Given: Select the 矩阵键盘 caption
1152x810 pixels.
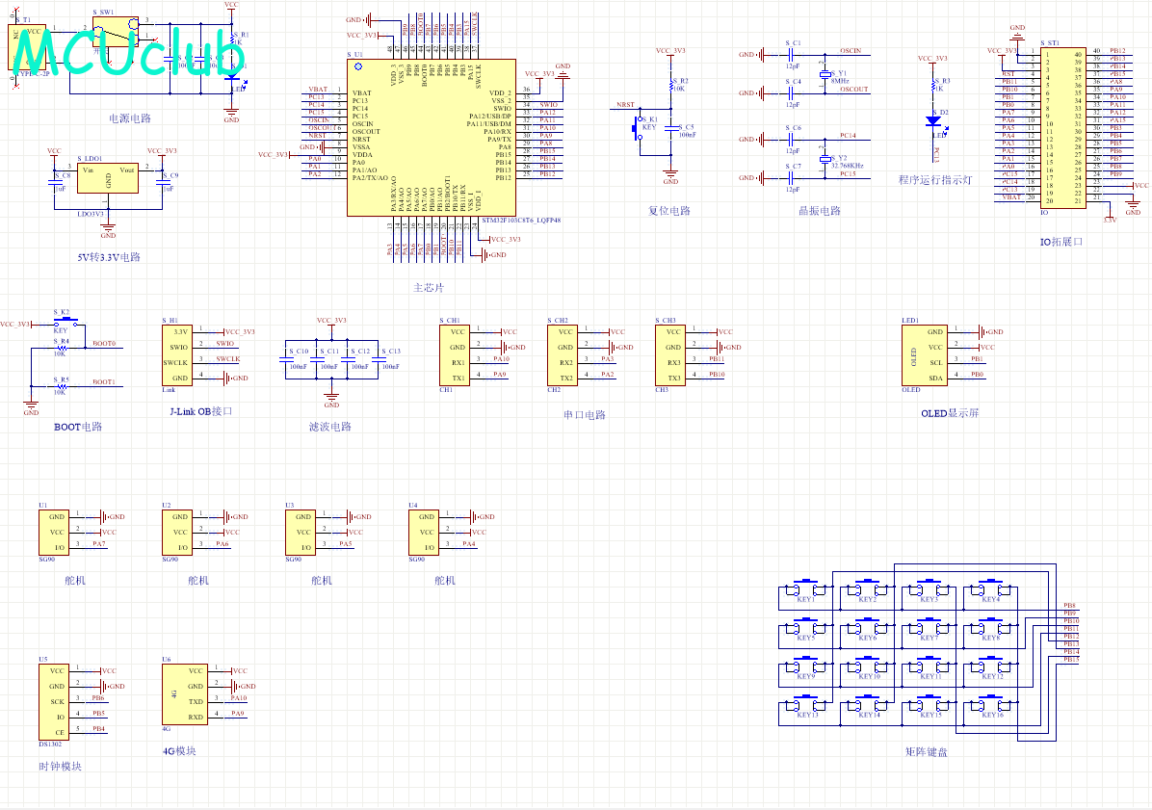Looking at the screenshot, I should (x=927, y=752).
